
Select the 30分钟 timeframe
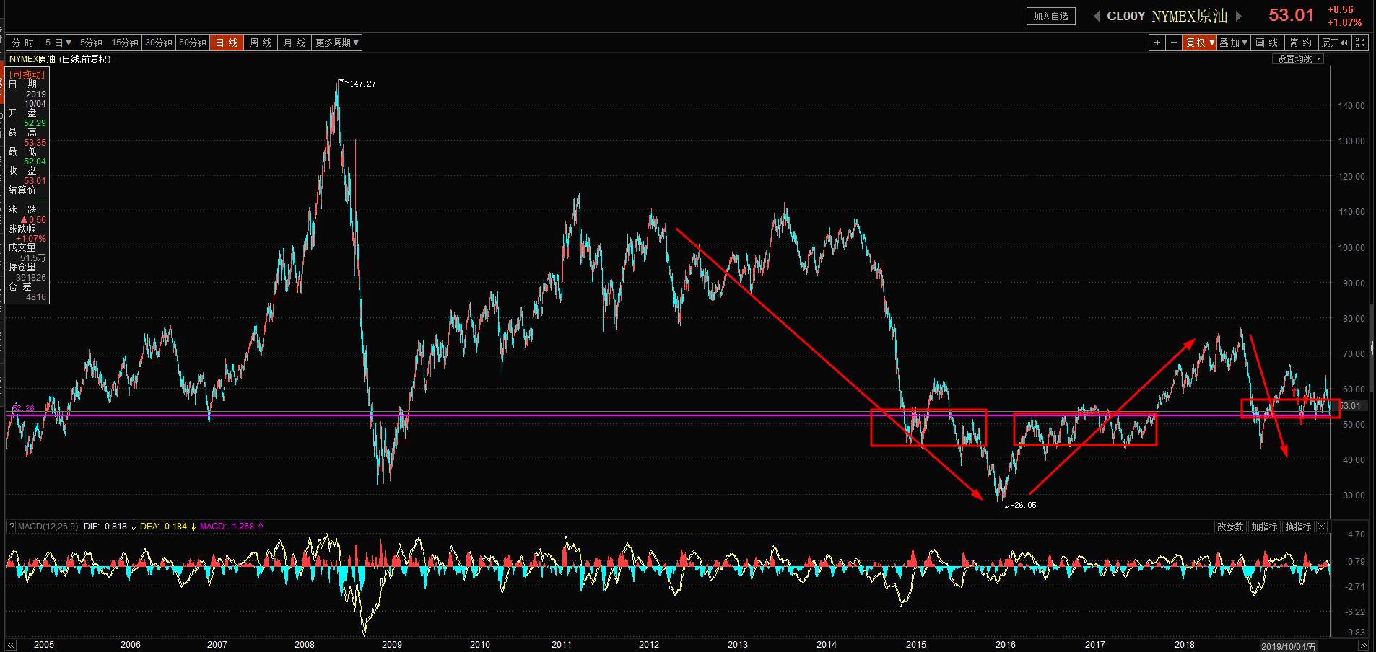[159, 43]
